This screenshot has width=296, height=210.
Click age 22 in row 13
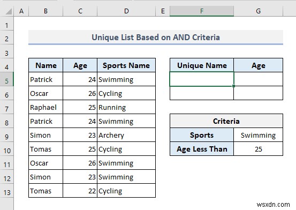click(x=80, y=191)
